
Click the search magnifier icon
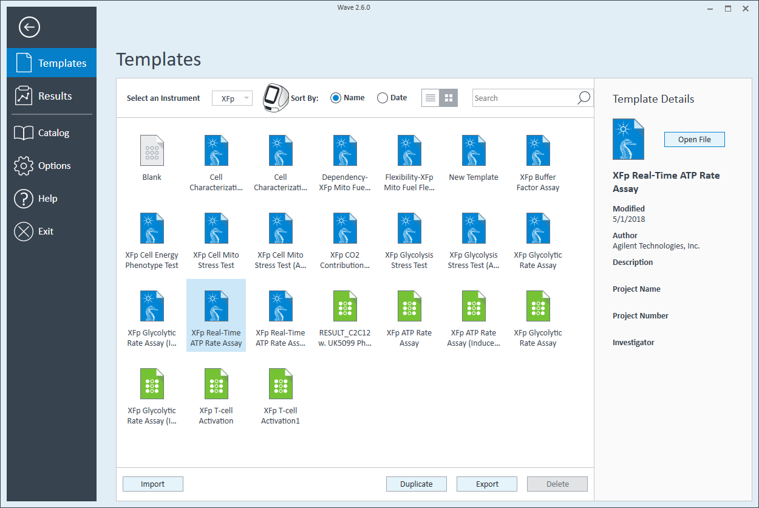click(583, 98)
